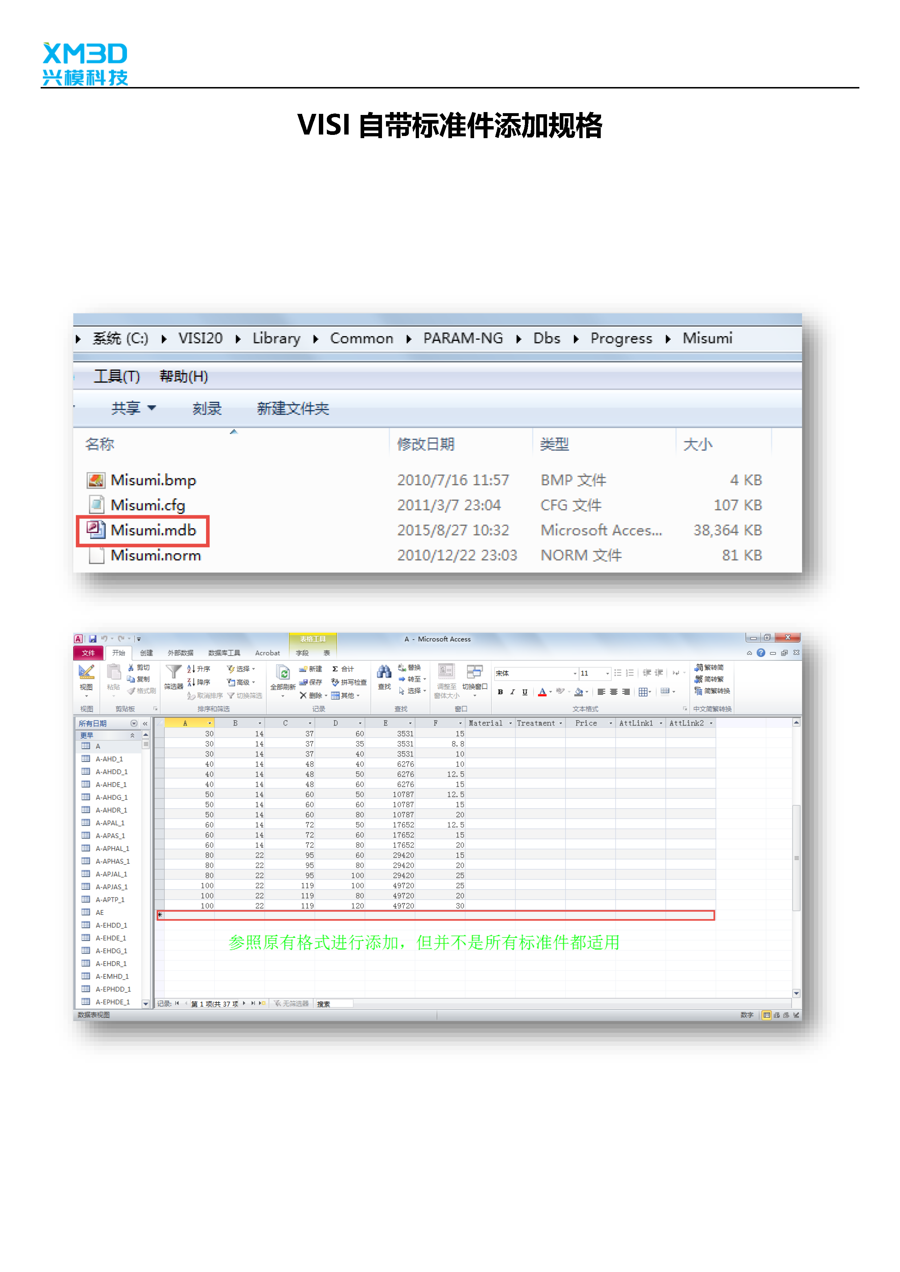Image resolution: width=900 pixels, height=1272 pixels.
Task: Open Price column header dropdown arrow
Action: (x=611, y=723)
